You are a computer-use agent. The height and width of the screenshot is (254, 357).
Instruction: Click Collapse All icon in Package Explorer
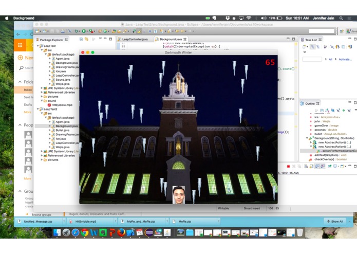coord(81,39)
